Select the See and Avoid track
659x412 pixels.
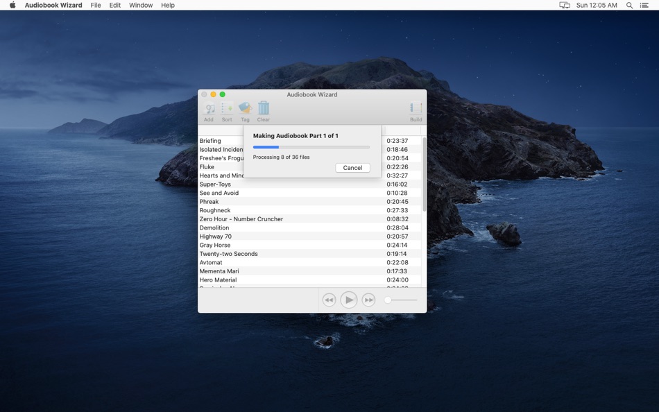coord(310,193)
